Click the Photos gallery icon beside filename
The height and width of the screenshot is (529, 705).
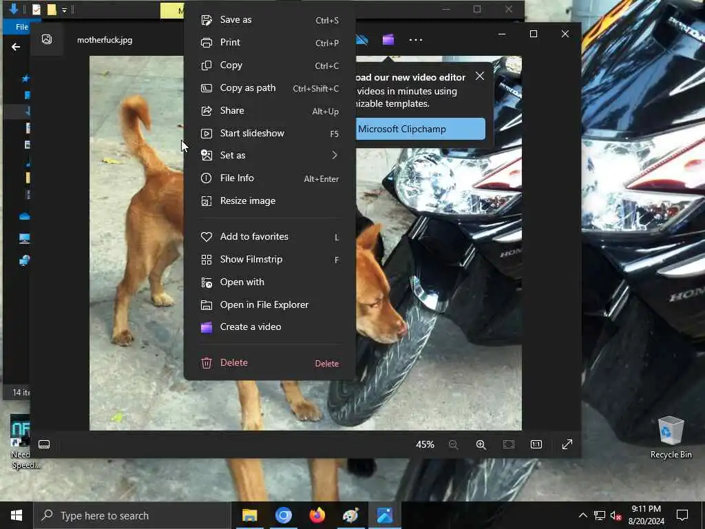(x=47, y=39)
